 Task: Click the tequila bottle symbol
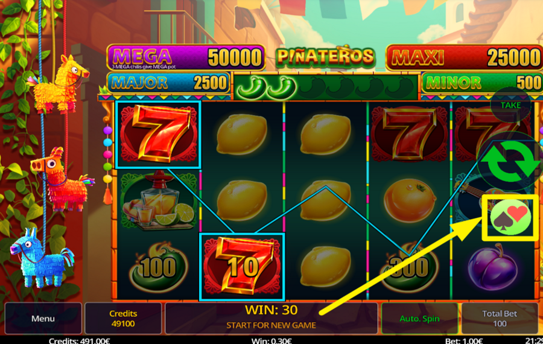(x=158, y=201)
